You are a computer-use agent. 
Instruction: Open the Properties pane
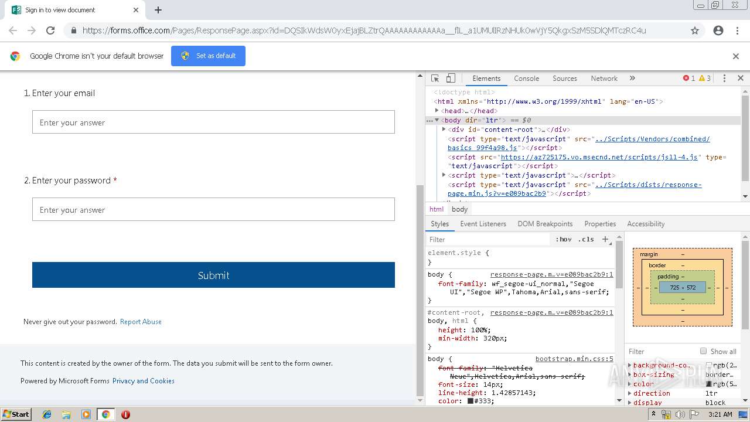(600, 224)
